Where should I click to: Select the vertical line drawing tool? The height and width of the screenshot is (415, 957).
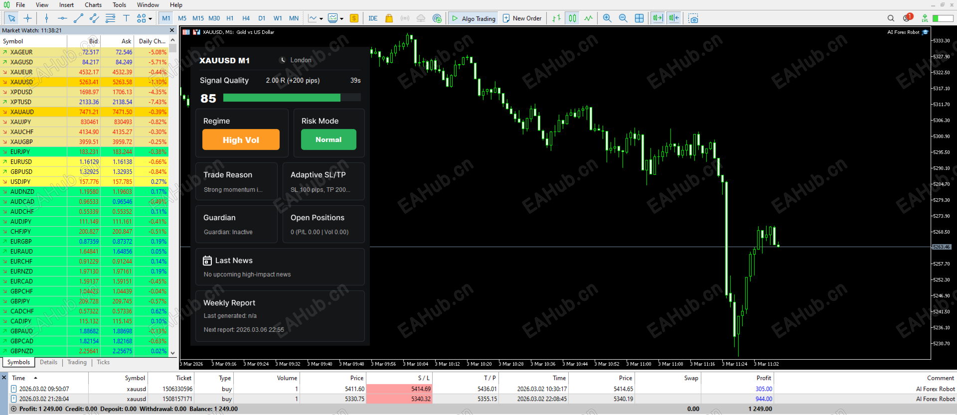coord(46,18)
